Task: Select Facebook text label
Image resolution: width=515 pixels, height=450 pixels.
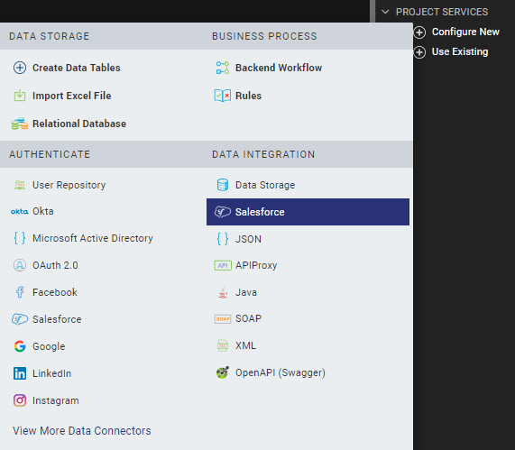Action: click(x=55, y=292)
